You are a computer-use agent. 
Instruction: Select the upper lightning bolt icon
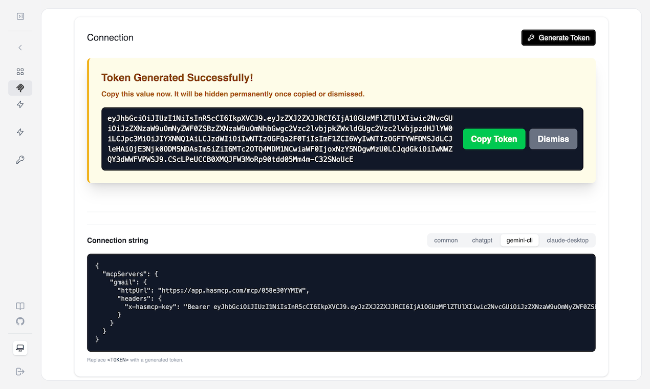(20, 104)
